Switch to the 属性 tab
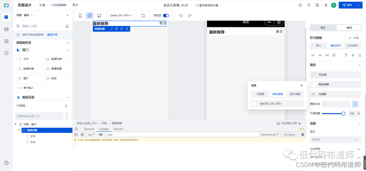The height and width of the screenshot is (171, 366). click(323, 28)
